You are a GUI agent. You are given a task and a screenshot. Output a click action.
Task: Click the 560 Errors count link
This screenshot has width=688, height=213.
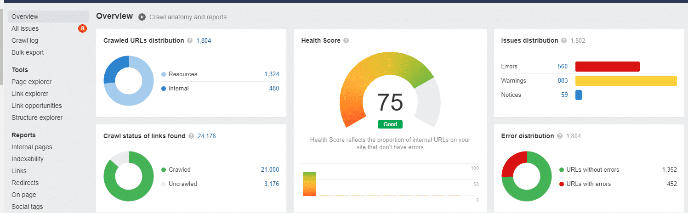(x=563, y=66)
